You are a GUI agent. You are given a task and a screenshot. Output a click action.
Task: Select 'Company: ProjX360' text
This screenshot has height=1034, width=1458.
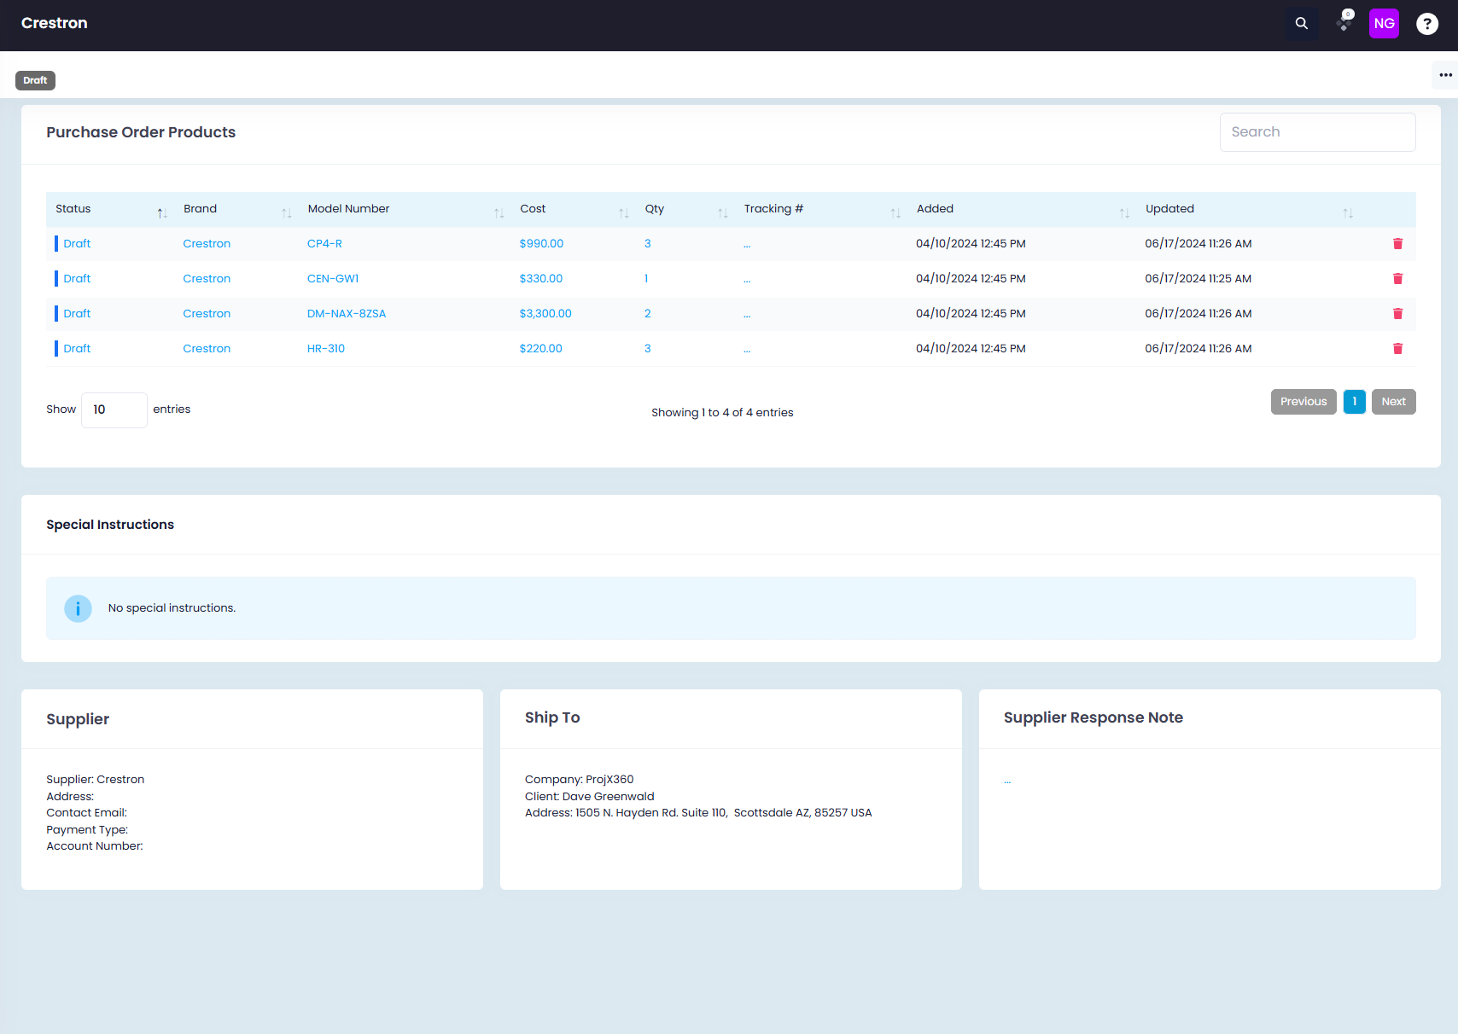click(580, 780)
